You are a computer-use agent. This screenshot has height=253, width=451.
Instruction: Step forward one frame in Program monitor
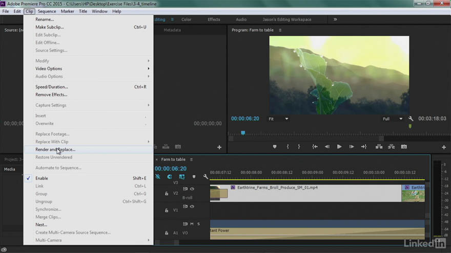click(x=352, y=147)
